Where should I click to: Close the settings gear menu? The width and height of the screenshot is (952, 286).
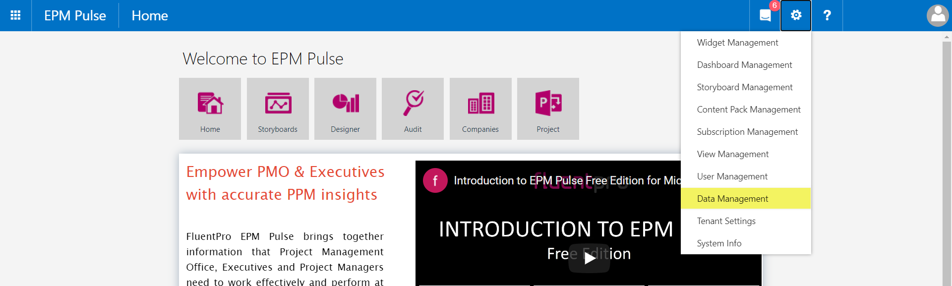pyautogui.click(x=796, y=15)
